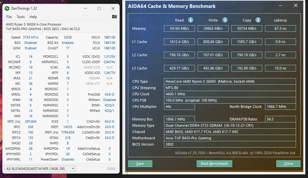Click the GDM value Enabled
Screen dimensions: 308x178
(31, 48)
